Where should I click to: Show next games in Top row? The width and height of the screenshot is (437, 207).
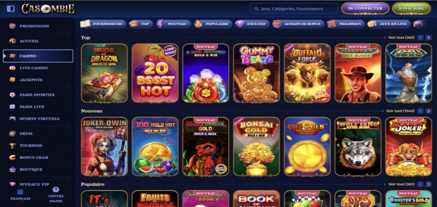coord(428,37)
